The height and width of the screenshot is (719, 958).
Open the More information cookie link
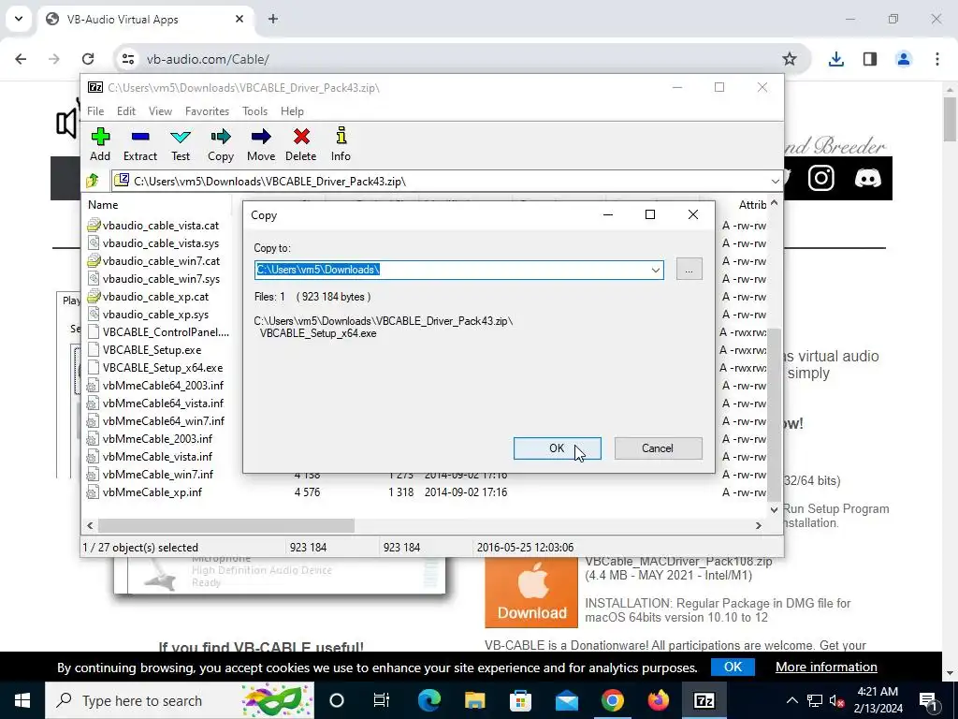pyautogui.click(x=826, y=667)
